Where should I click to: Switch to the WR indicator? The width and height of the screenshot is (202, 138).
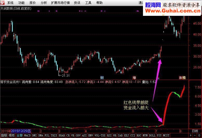coord(115,135)
